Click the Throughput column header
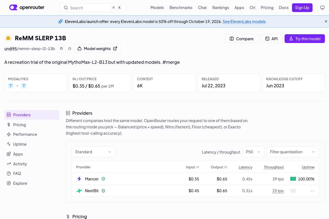 pos(274,167)
